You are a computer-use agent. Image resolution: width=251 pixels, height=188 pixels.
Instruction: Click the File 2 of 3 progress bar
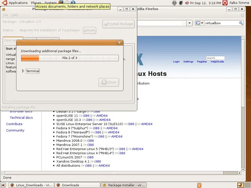click(x=70, y=58)
